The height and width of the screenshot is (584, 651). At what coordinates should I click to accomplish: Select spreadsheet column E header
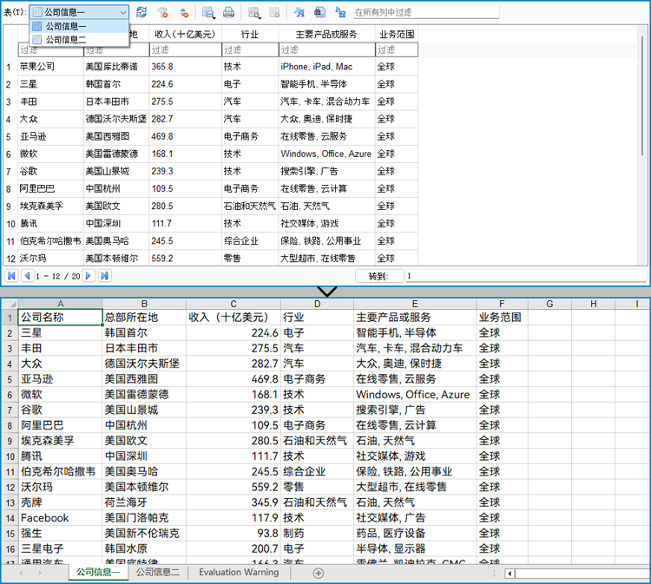tap(415, 304)
